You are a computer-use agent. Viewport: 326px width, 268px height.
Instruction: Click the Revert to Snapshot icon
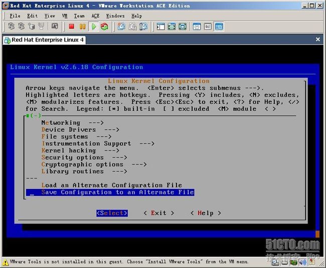coord(132,27)
